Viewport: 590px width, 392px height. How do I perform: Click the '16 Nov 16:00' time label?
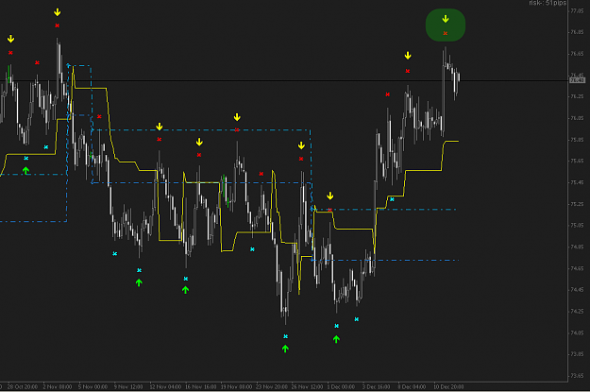pos(201,386)
